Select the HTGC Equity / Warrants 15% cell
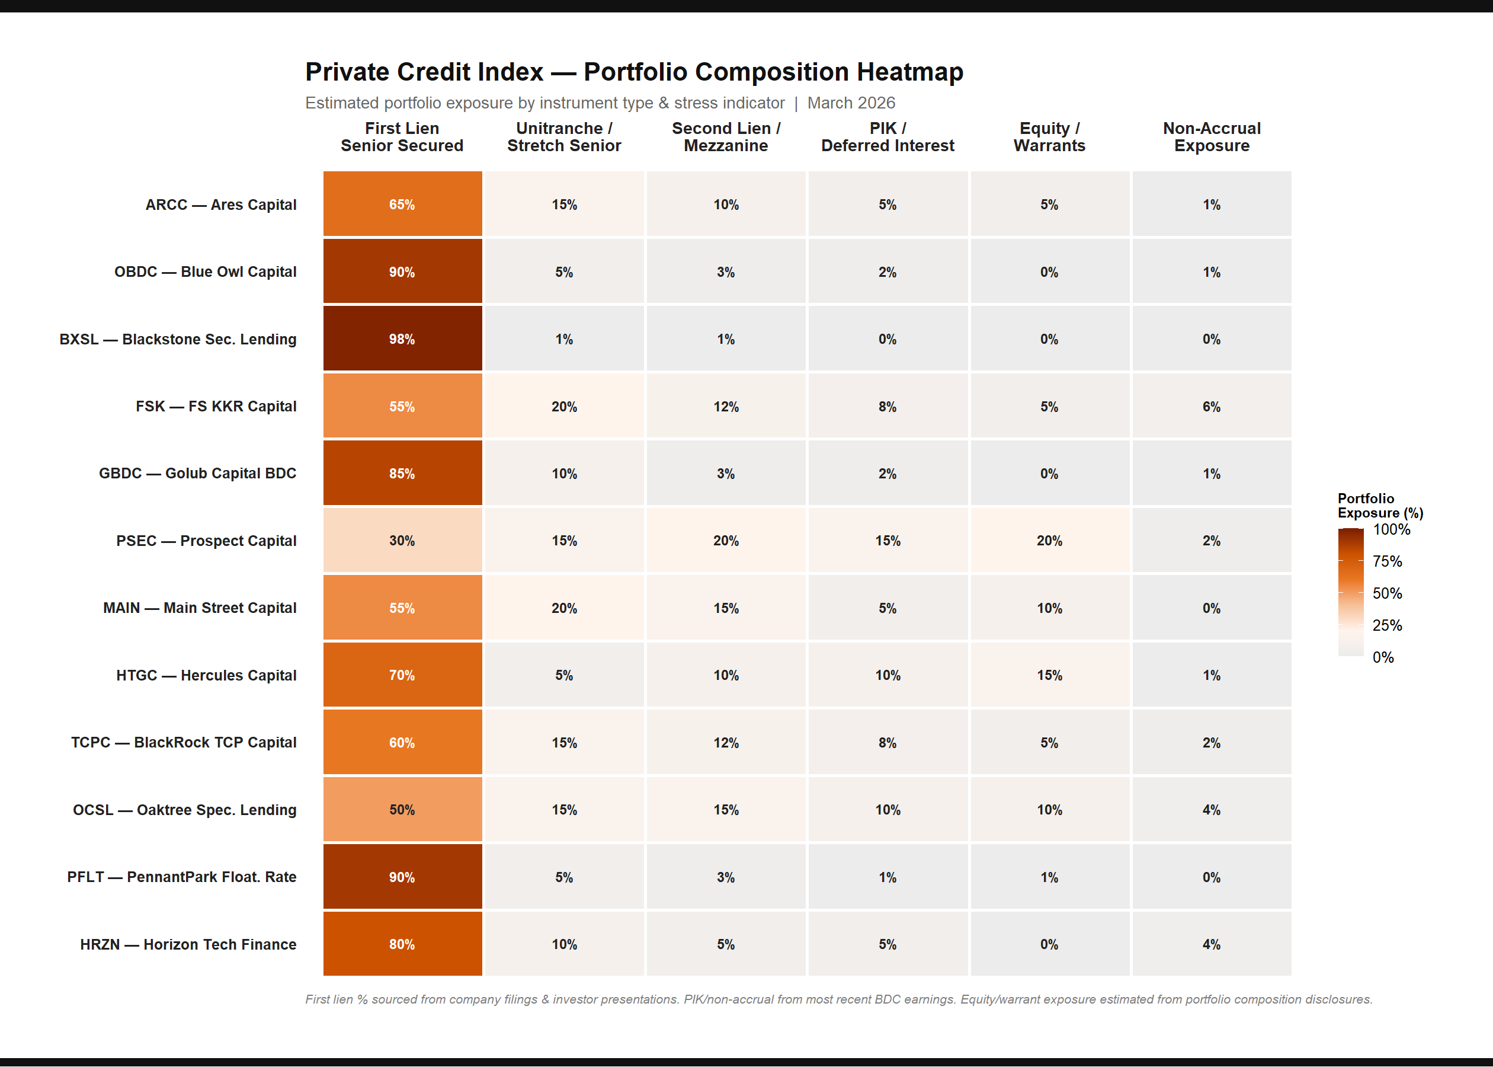 tap(1049, 675)
